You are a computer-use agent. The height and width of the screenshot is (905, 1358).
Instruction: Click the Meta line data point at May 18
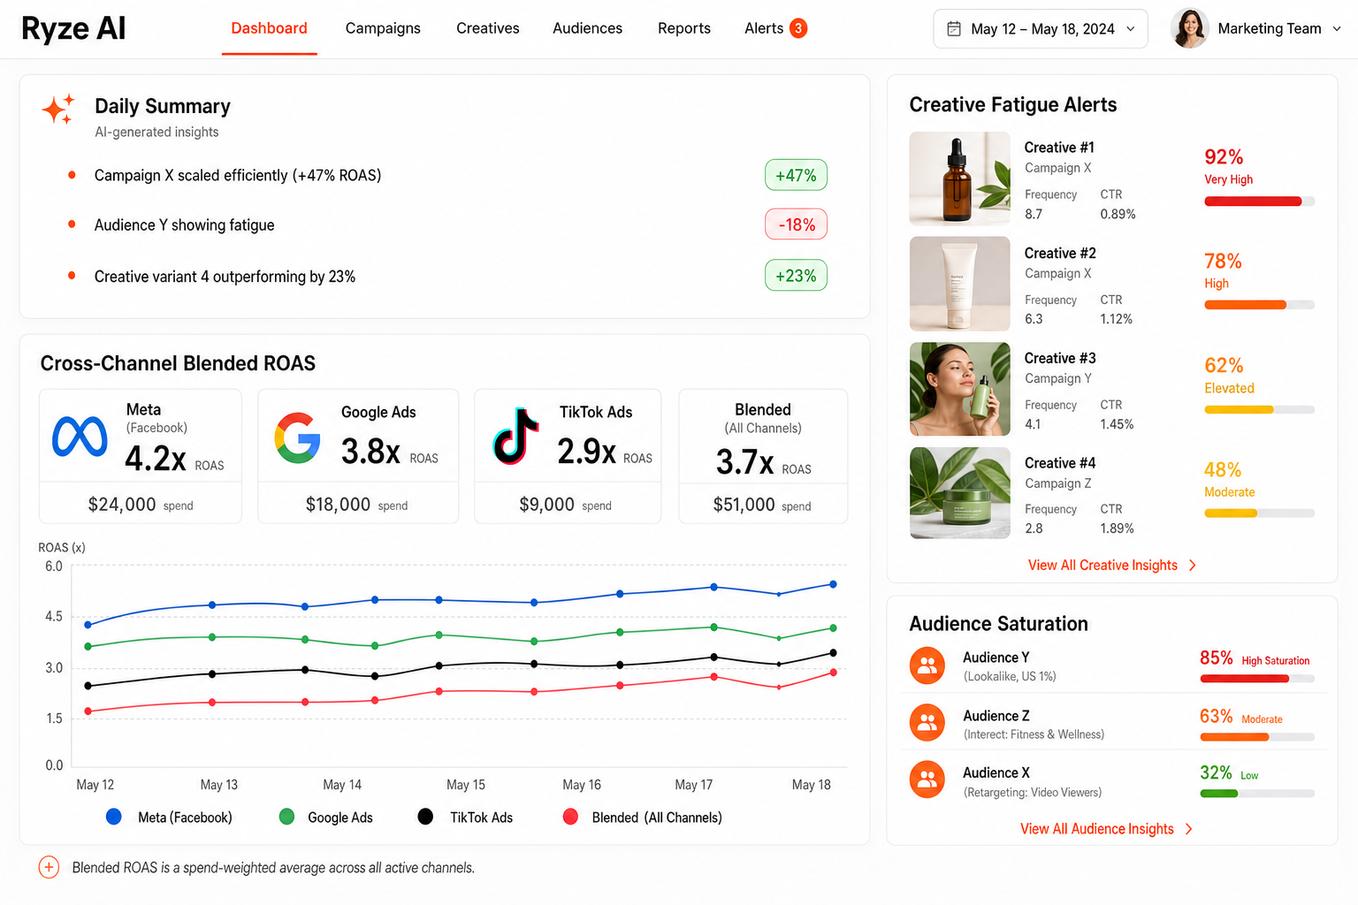coord(833,584)
